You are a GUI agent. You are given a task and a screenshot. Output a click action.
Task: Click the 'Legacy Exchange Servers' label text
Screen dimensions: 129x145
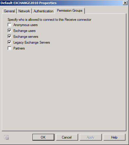(x=32, y=42)
